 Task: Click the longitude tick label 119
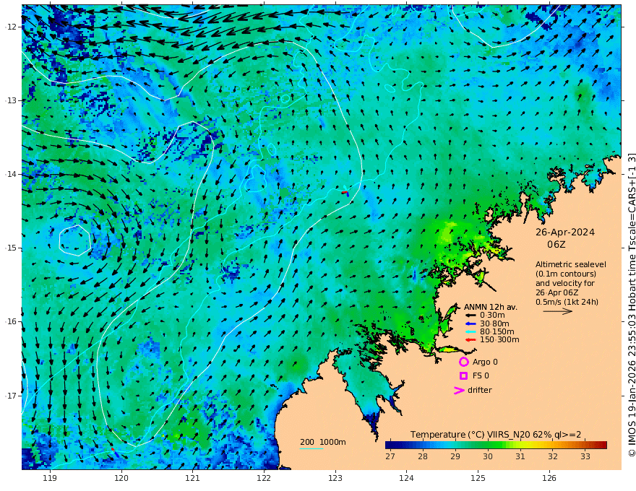coord(50,479)
